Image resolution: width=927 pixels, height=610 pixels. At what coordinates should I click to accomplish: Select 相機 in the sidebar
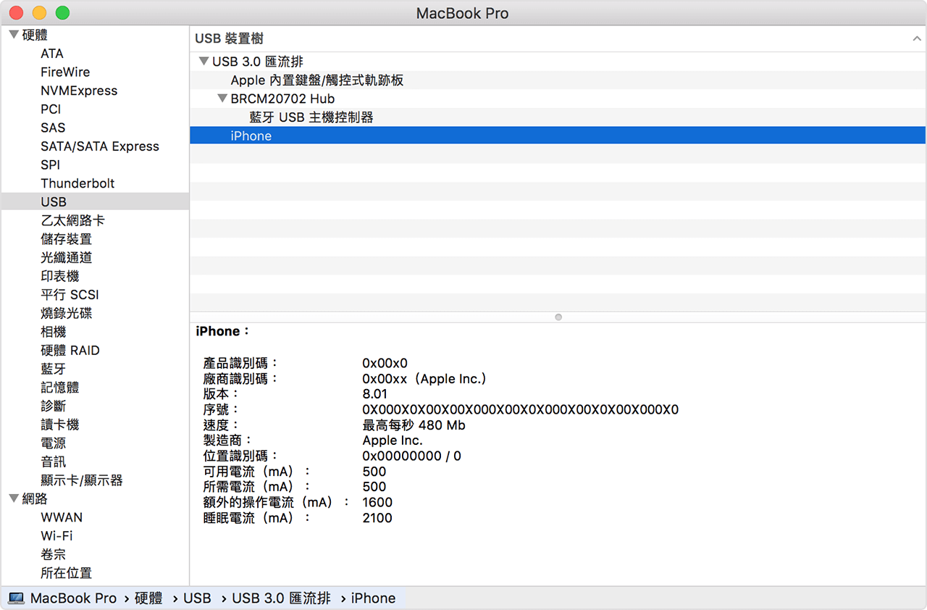pyautogui.click(x=53, y=332)
